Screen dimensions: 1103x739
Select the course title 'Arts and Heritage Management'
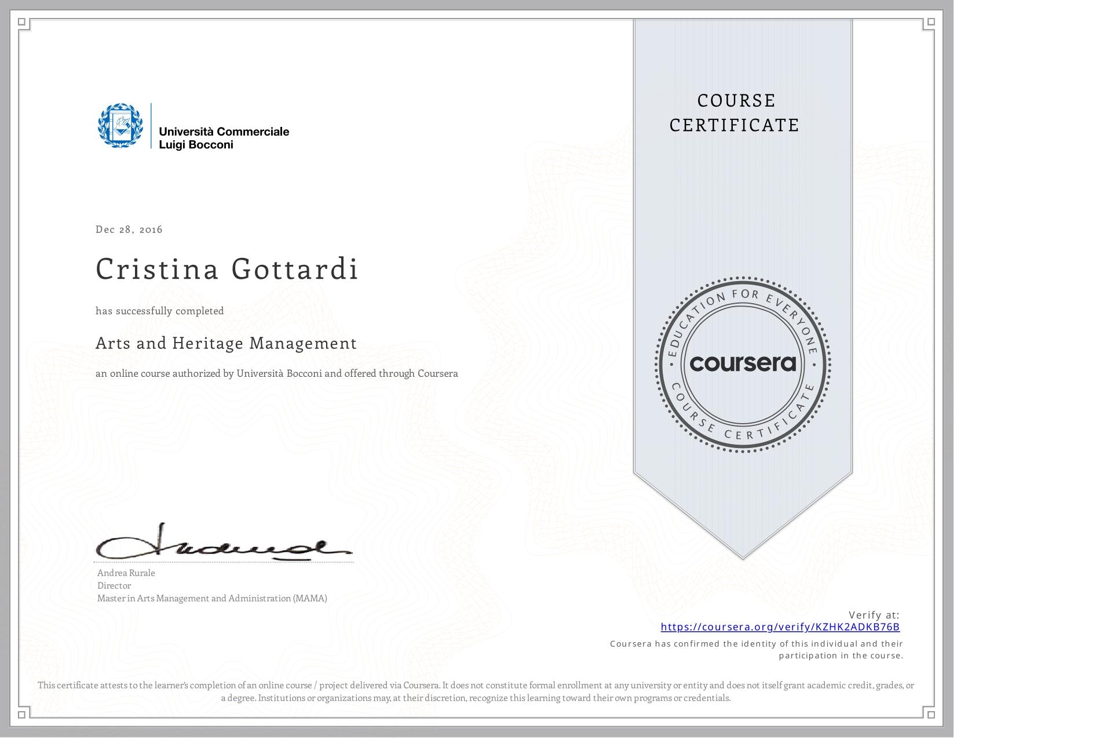pos(226,343)
